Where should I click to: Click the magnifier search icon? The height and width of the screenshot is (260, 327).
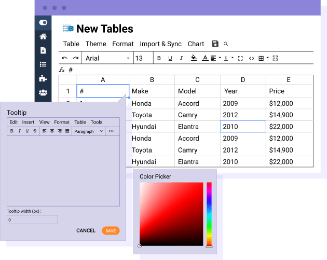click(226, 44)
